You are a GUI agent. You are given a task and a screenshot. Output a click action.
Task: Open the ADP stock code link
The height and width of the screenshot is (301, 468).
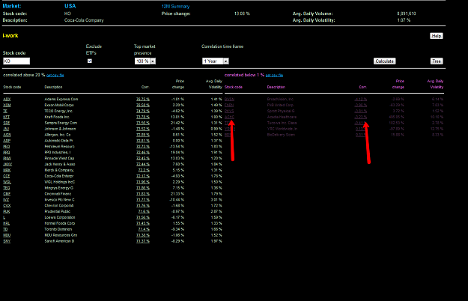7,141
